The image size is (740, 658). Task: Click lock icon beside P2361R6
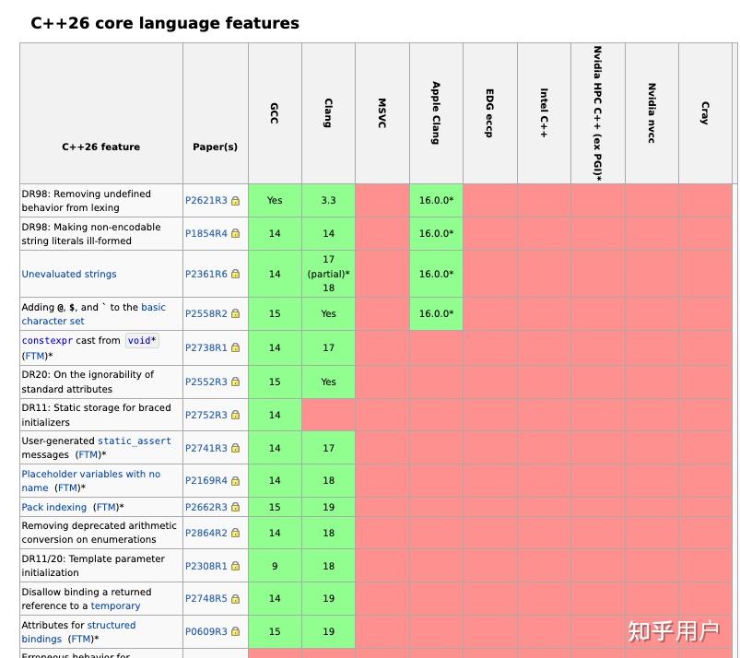click(x=235, y=274)
